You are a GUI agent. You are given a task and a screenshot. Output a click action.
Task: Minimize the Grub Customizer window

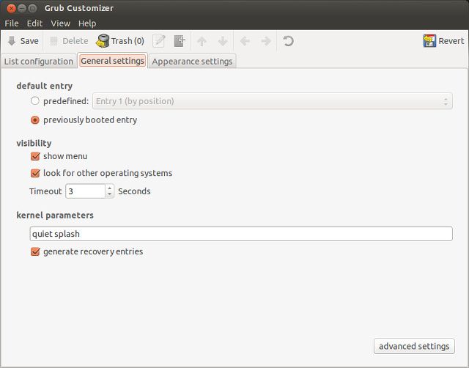[x=22, y=8]
